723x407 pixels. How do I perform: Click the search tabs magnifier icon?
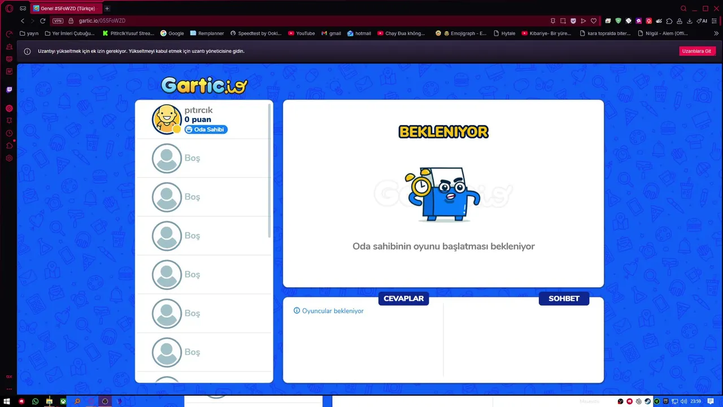(x=683, y=8)
